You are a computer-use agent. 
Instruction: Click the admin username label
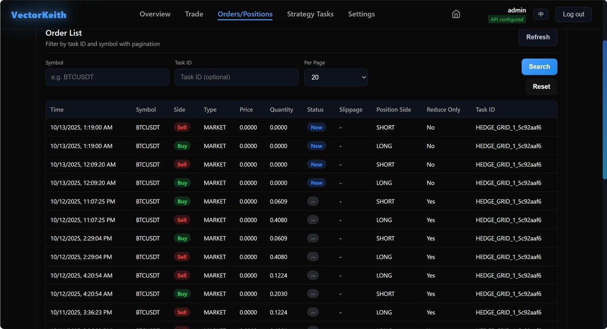pyautogui.click(x=517, y=10)
